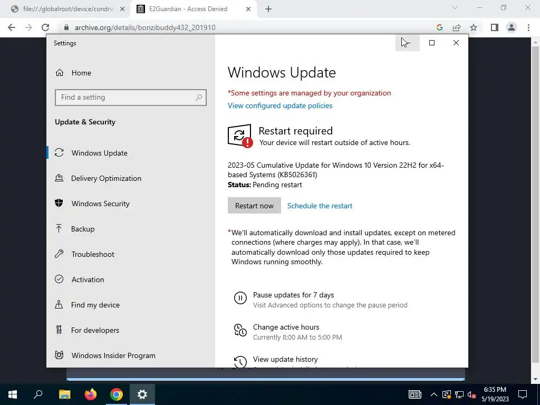The width and height of the screenshot is (540, 405).
Task: Bookmark this page with star icon
Action: (474, 27)
